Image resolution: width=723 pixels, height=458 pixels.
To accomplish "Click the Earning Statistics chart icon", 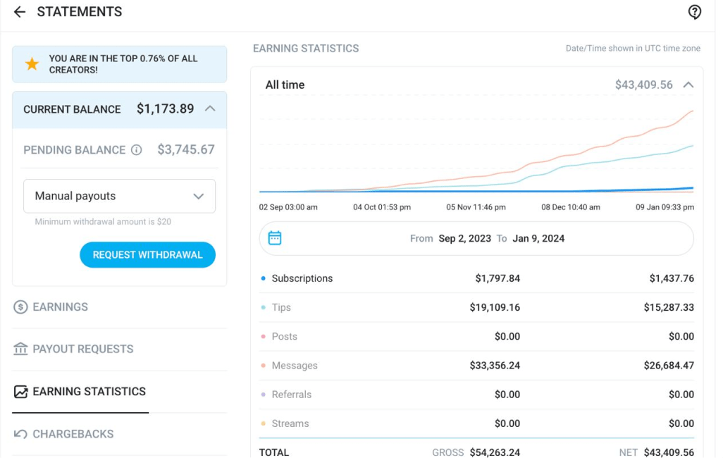I will pyautogui.click(x=20, y=392).
